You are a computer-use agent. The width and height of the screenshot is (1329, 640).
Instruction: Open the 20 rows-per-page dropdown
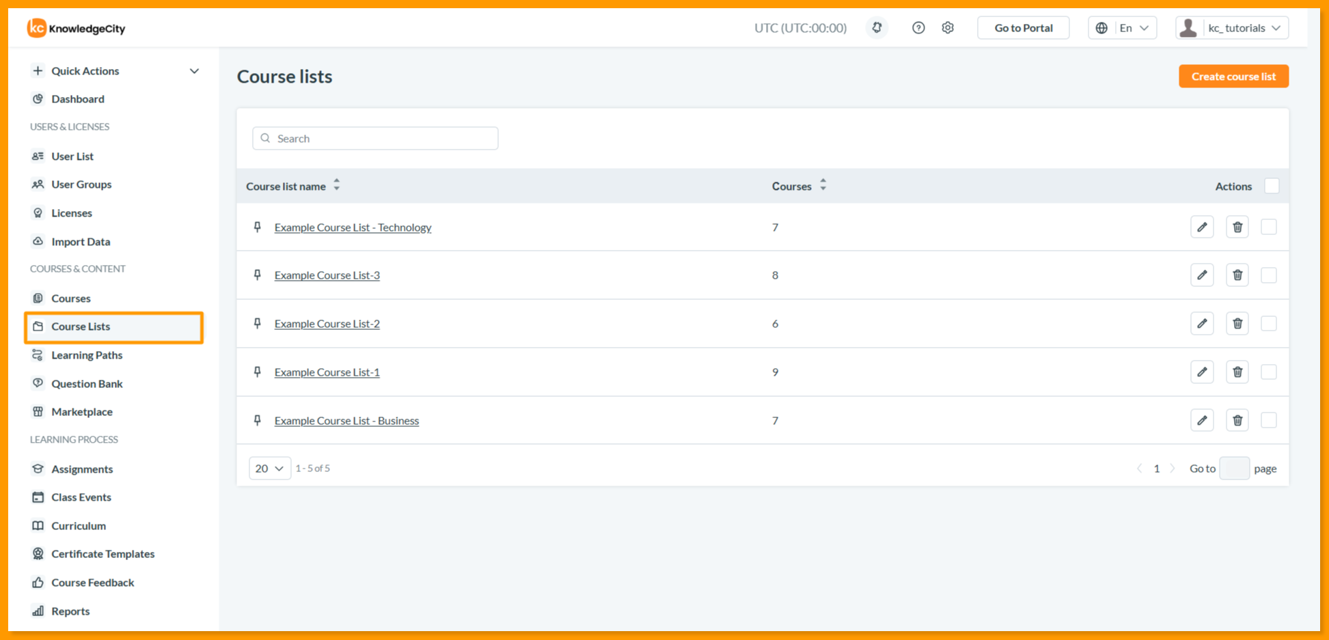click(x=270, y=469)
